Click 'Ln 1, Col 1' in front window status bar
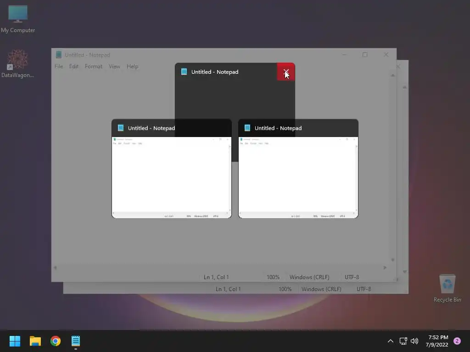This screenshot has height=352, width=470. tap(216, 277)
